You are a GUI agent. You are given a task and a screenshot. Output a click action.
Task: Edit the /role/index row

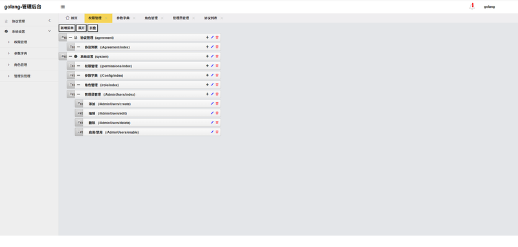(x=212, y=85)
